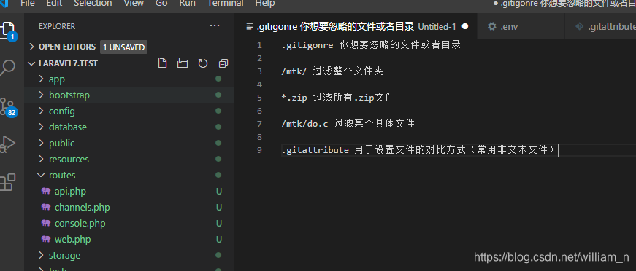Click the unsaved dot on Untitled-1 tab

[465, 26]
